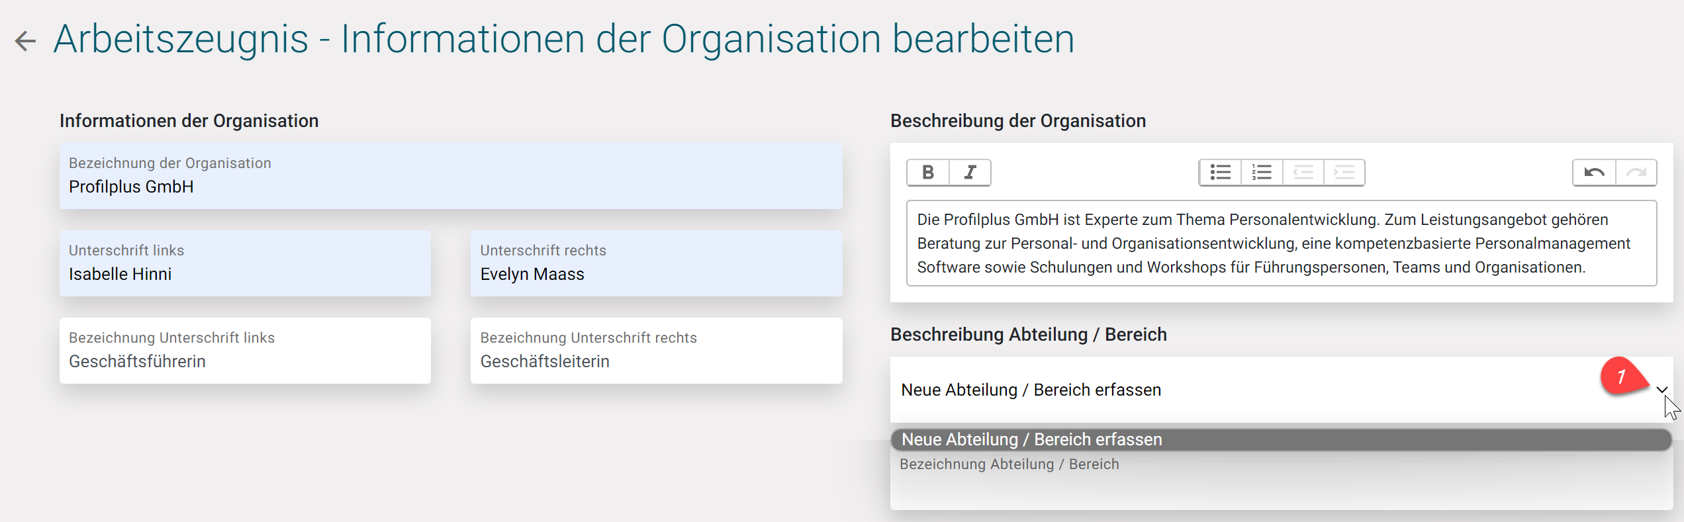
Task: Click into the organisation description text area
Action: [1280, 243]
